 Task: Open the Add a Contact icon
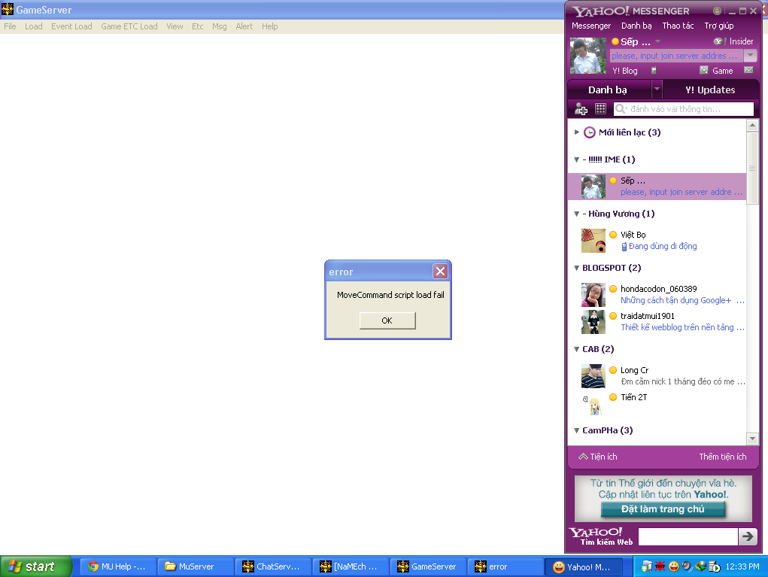pyautogui.click(x=580, y=108)
